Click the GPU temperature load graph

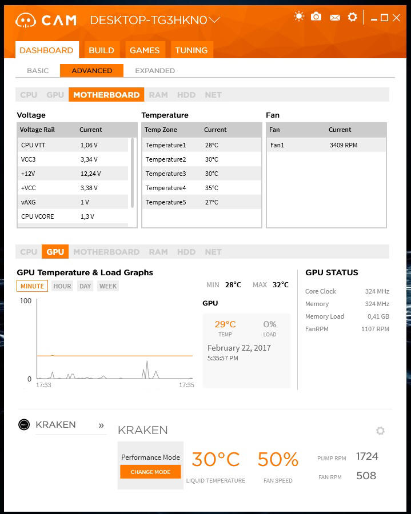pyautogui.click(x=114, y=339)
